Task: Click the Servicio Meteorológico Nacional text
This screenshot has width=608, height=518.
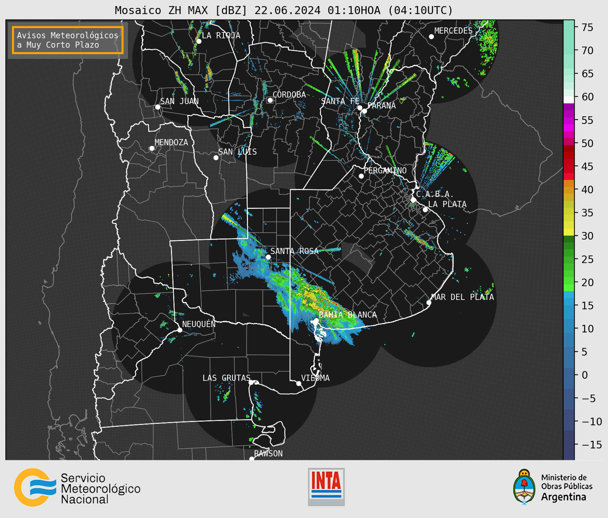Action: click(101, 488)
